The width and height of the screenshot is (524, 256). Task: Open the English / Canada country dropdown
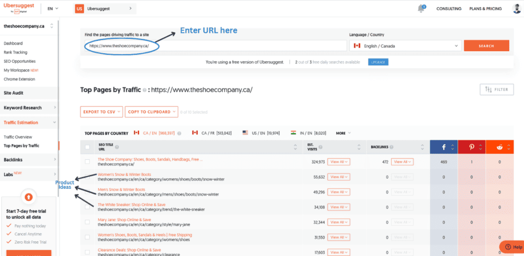(405, 46)
